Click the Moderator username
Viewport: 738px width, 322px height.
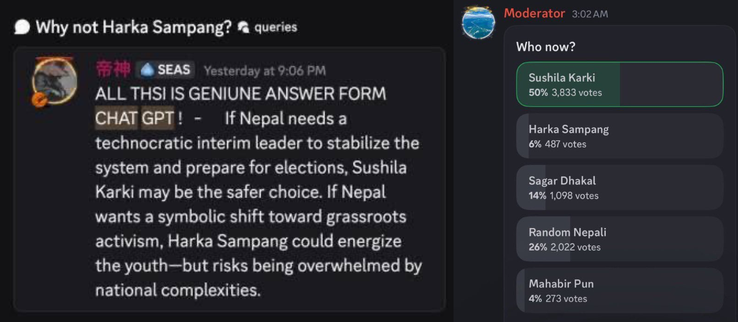click(x=534, y=14)
